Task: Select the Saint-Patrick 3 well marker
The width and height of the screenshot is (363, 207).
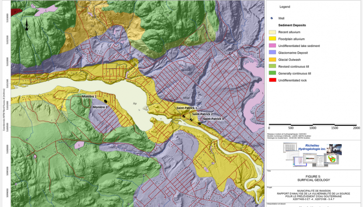Action: coord(199,124)
